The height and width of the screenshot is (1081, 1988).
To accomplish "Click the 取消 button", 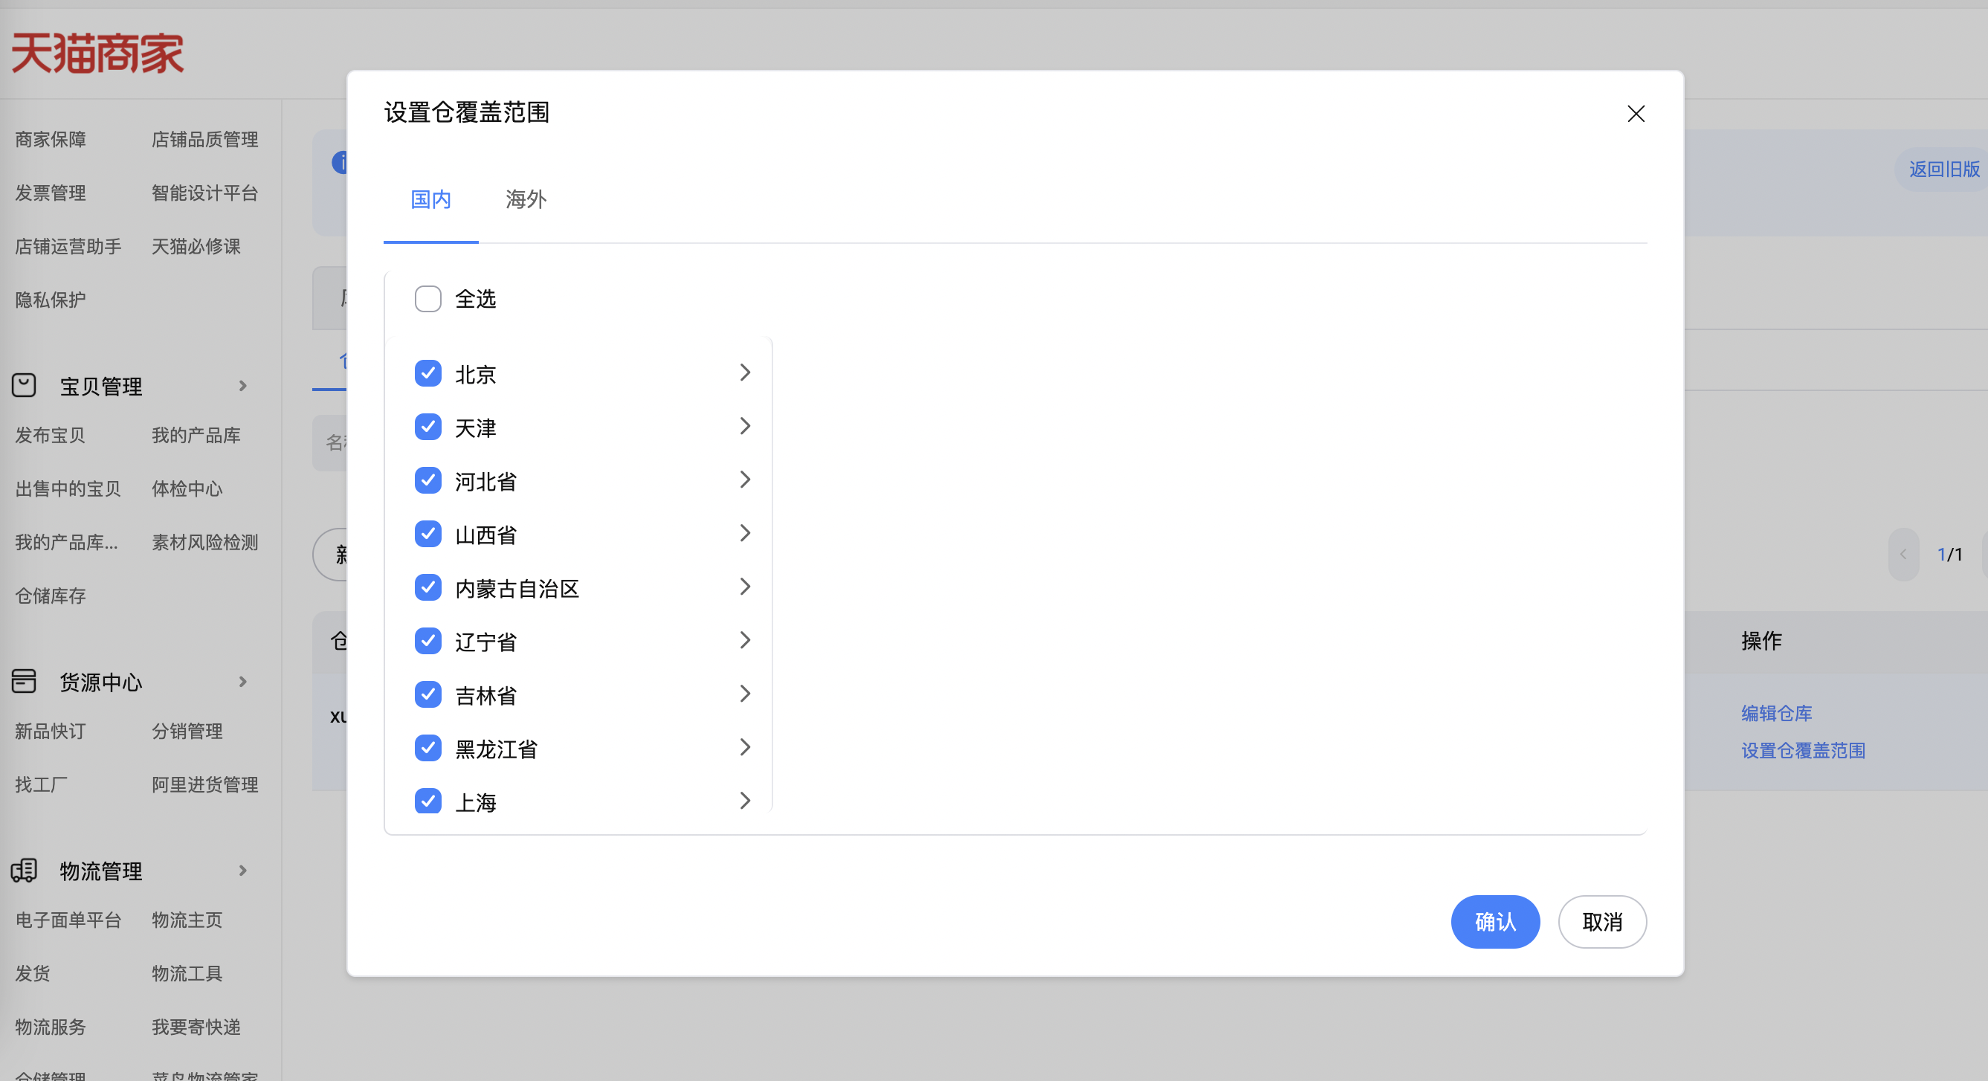I will click(1602, 922).
